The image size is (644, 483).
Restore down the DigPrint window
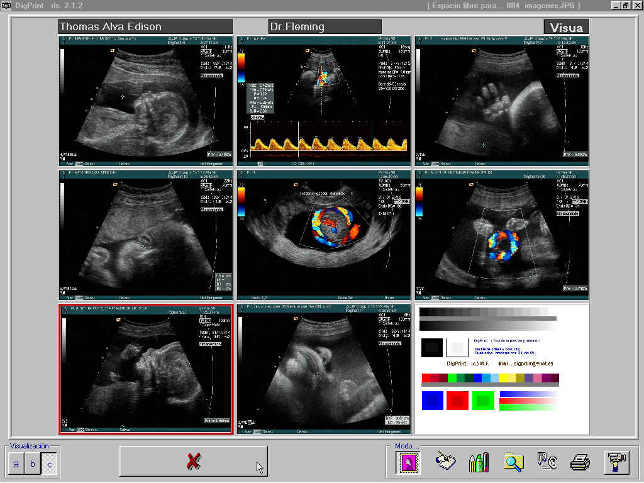pyautogui.click(x=625, y=5)
